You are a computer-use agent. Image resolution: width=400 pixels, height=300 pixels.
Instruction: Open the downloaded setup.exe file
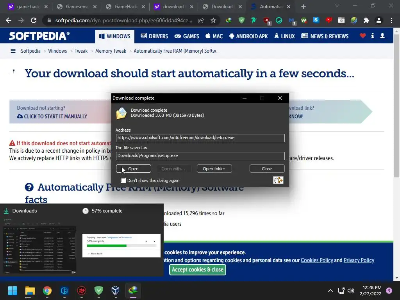coord(134,169)
